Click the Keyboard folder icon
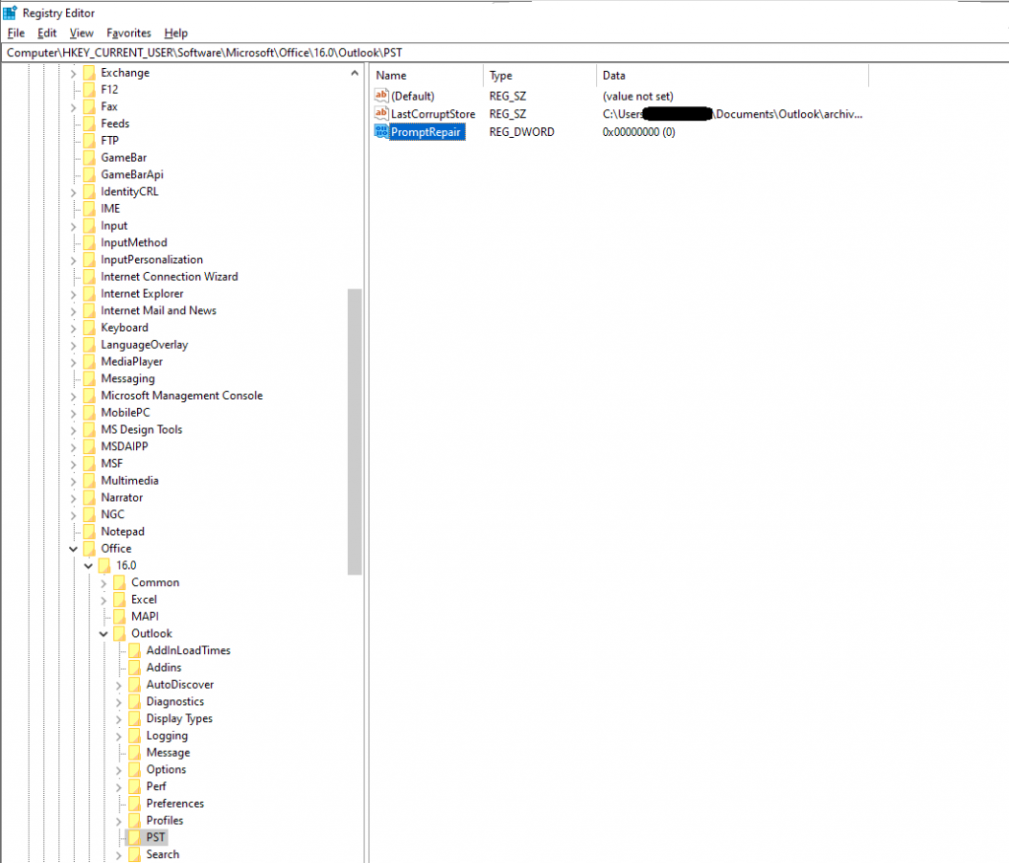 click(x=90, y=328)
